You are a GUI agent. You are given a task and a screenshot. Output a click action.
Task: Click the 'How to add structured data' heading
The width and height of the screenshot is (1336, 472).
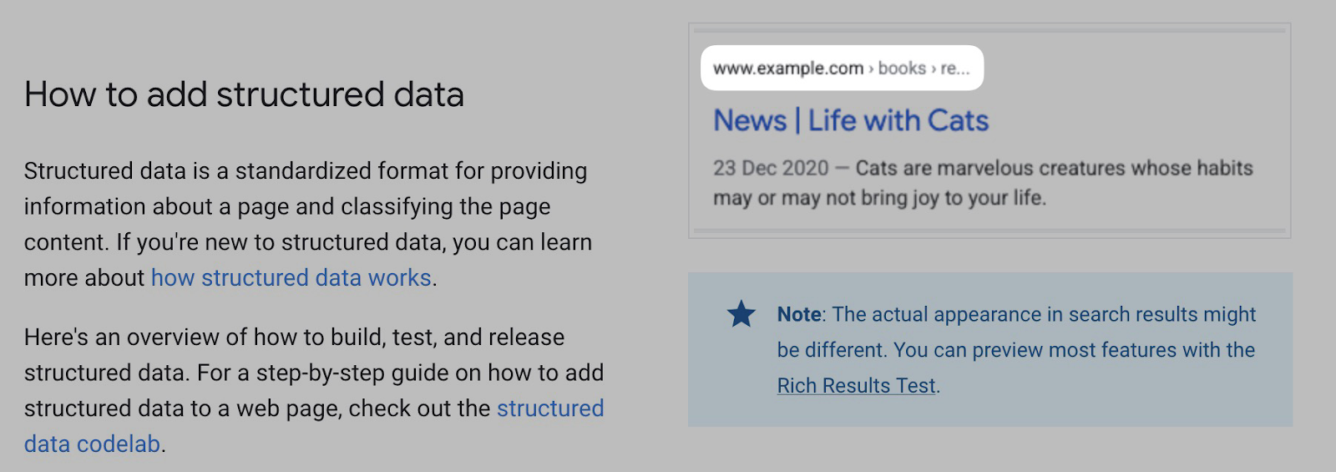(244, 94)
